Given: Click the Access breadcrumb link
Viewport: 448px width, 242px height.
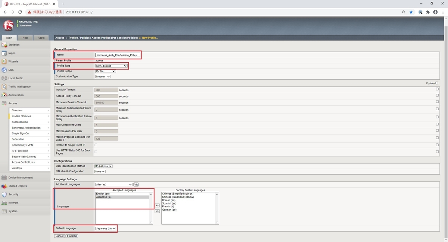Looking at the screenshot, I should tap(60, 38).
